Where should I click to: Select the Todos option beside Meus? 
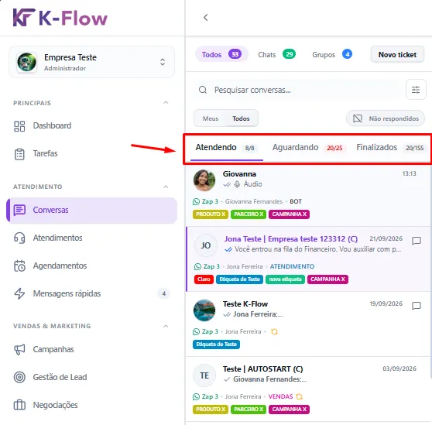[x=241, y=118]
